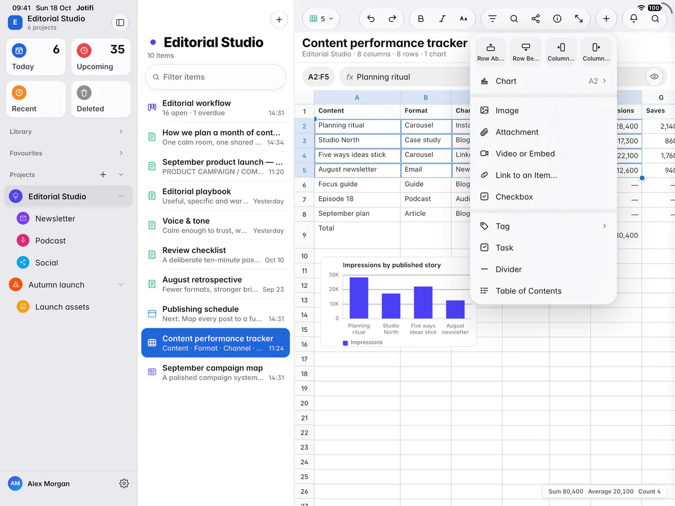Insert Row Above
Image resolution: width=675 pixels, height=506 pixels.
click(490, 52)
